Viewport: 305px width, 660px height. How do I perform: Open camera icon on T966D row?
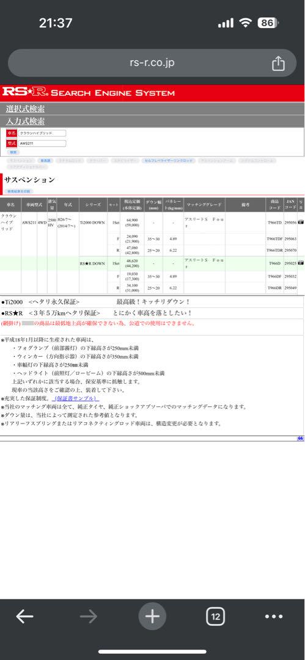301,263
